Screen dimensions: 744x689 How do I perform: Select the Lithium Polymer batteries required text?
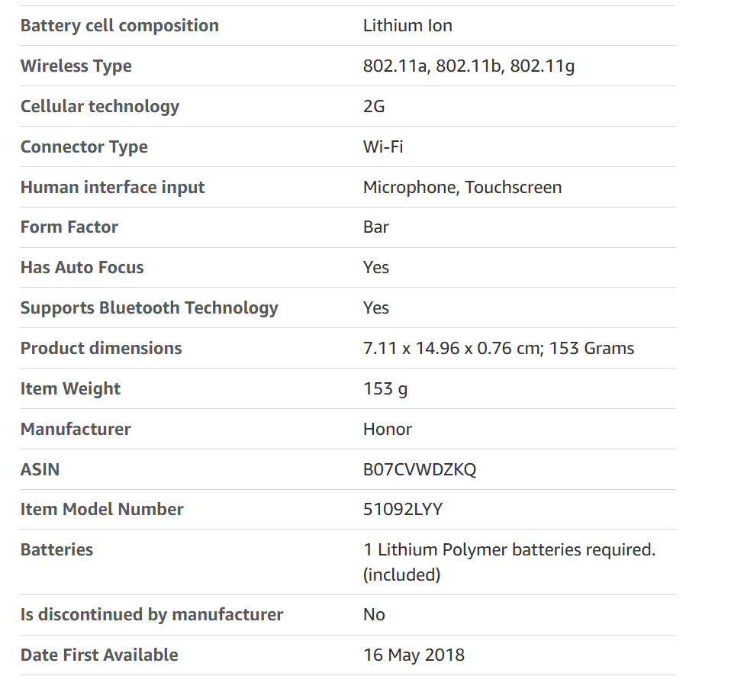509,550
